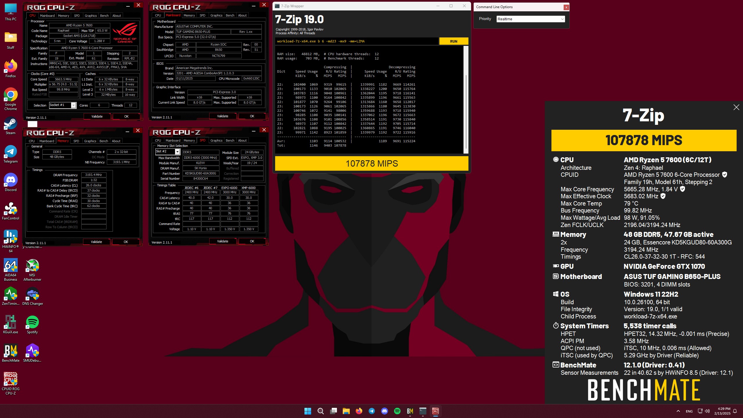743x418 pixels.
Task: Open Discord desktop shortcut
Action: 11,183
